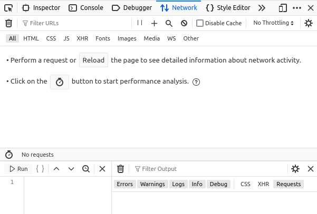Open the request blocking icon

click(184, 23)
